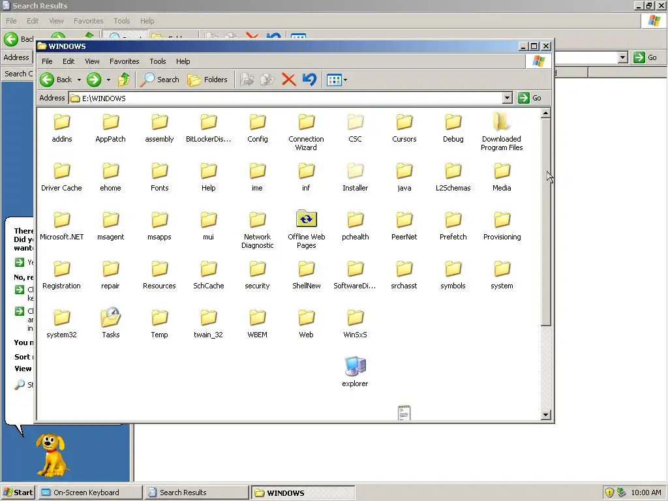Expand Search Results address bar dropdown
Screen dimensions: 668x501
tap(623, 57)
